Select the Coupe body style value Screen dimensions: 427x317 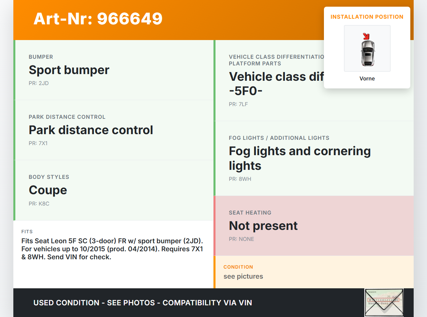48,190
